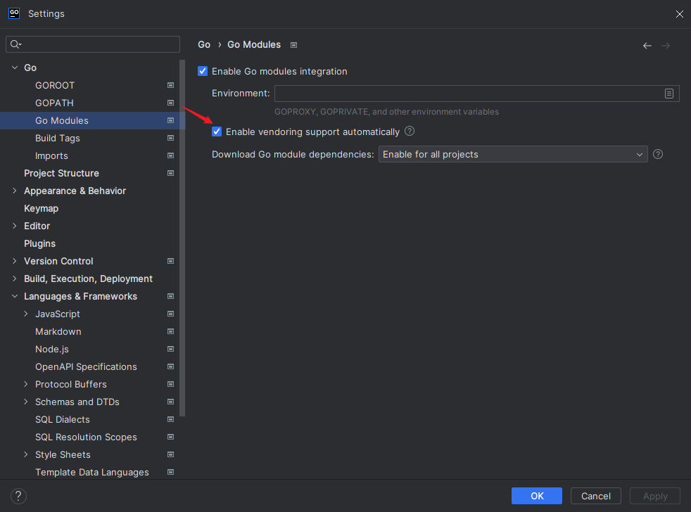Viewport: 691px width, 512px height.
Task: Disable Go modules integration checkbox
Action: point(203,71)
